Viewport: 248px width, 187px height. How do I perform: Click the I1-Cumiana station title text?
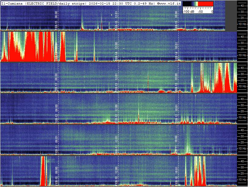click(12, 3)
